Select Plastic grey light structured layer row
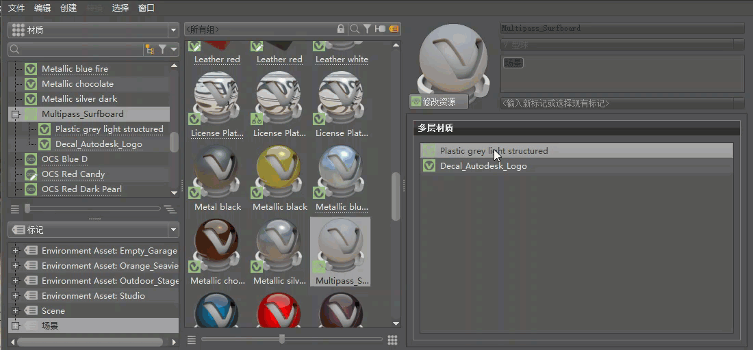The width and height of the screenshot is (753, 350). coord(577,150)
